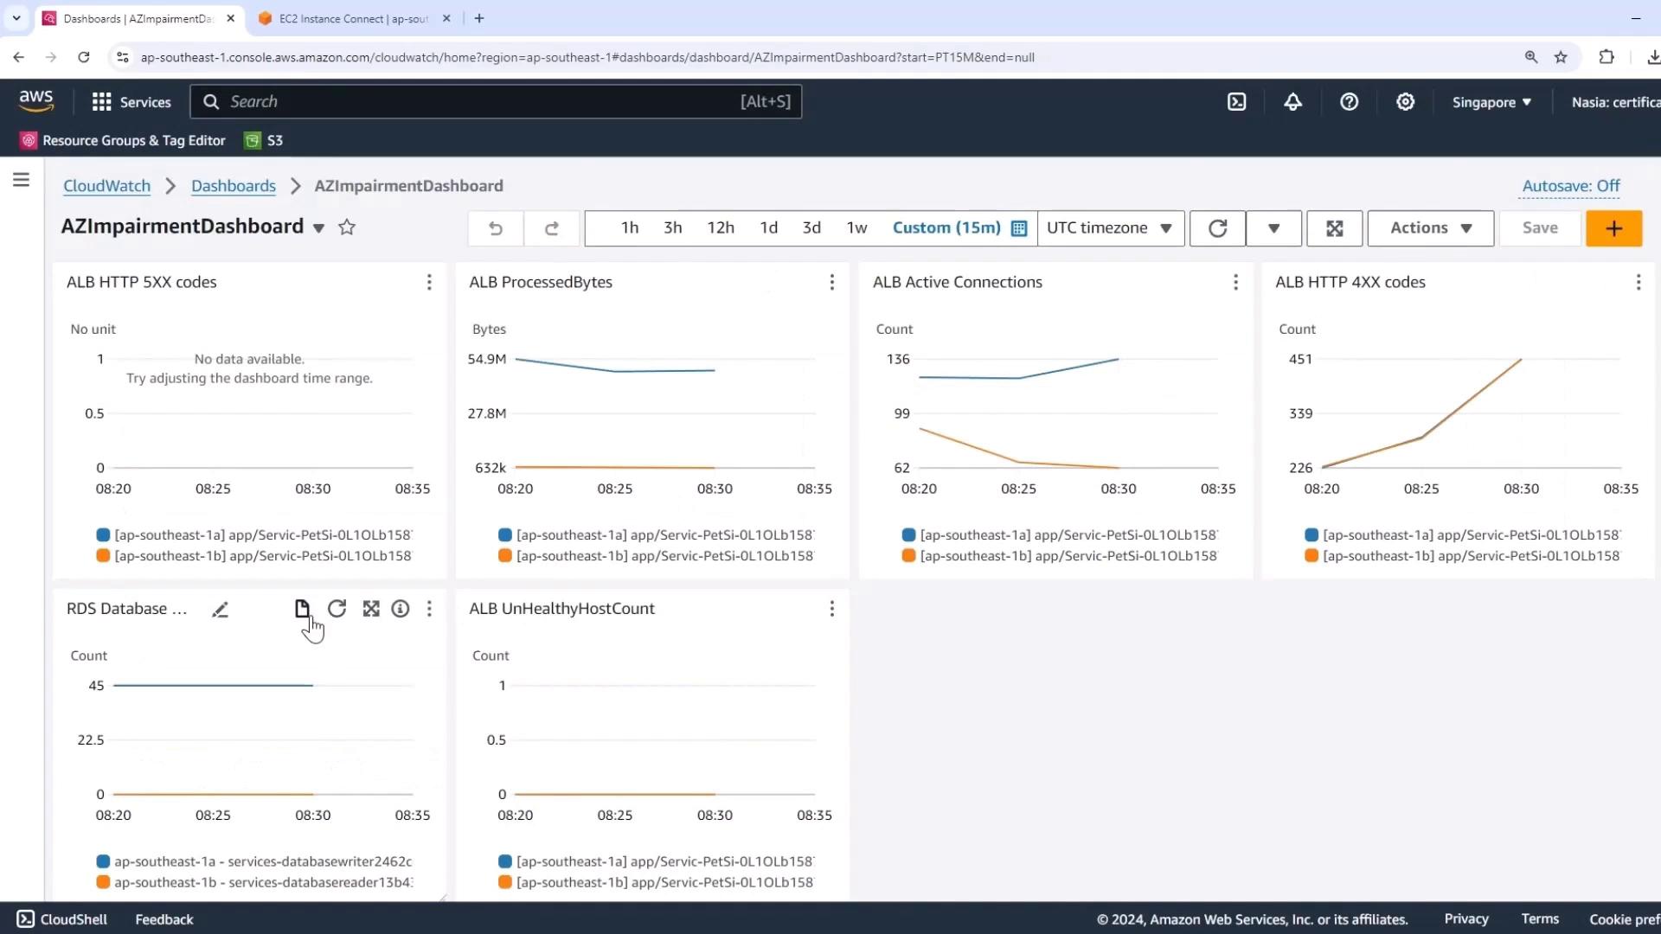Open widget menu for RDS Database widget
This screenshot has width=1661, height=934.
[x=429, y=609]
